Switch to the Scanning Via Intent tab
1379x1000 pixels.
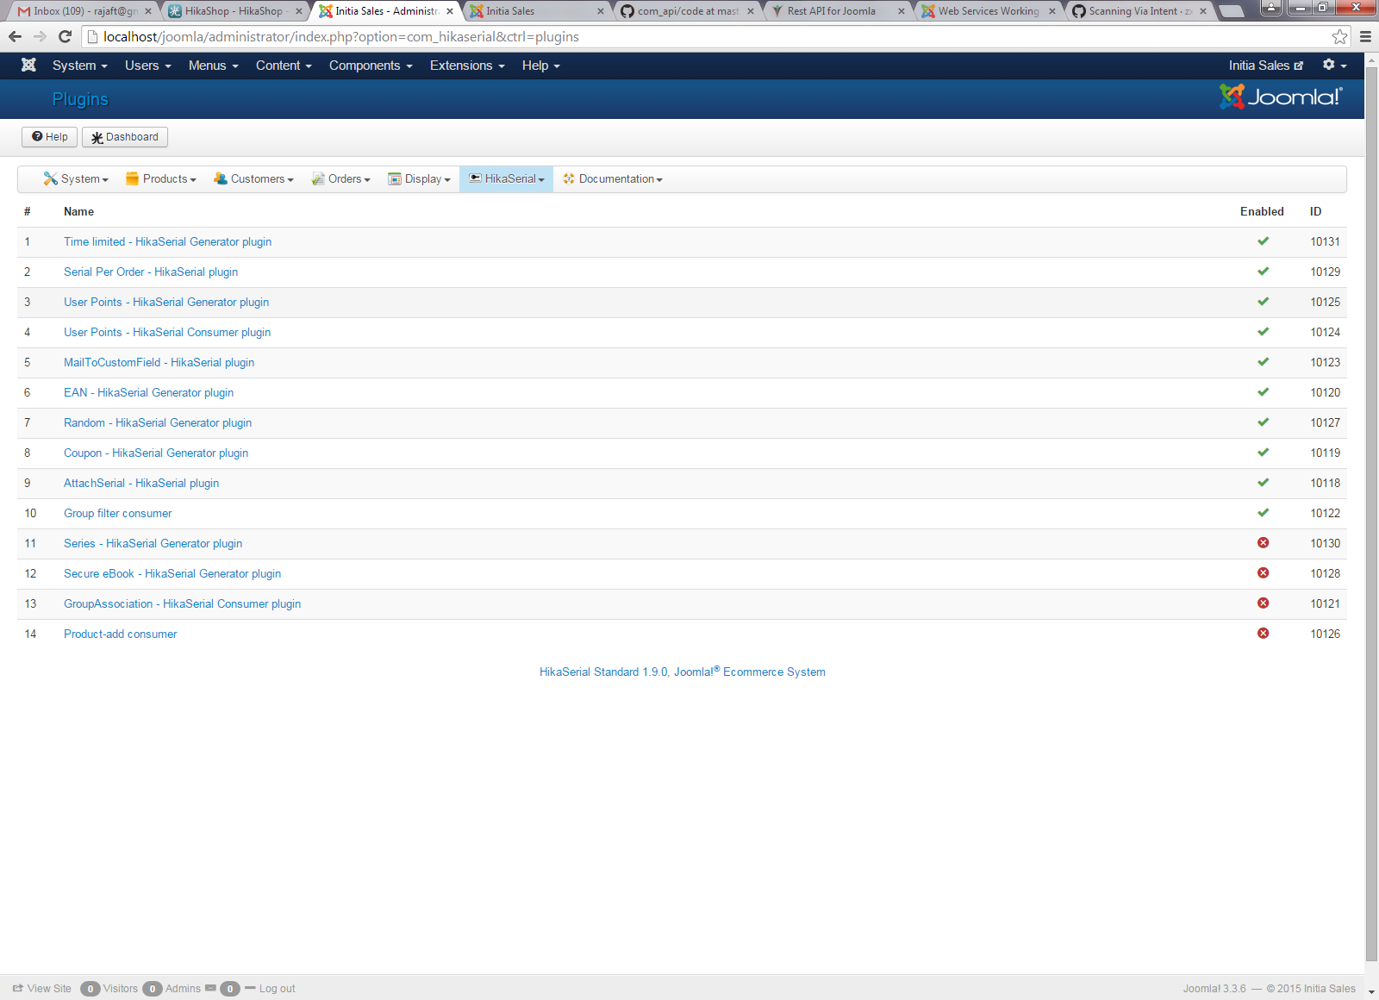(1139, 11)
